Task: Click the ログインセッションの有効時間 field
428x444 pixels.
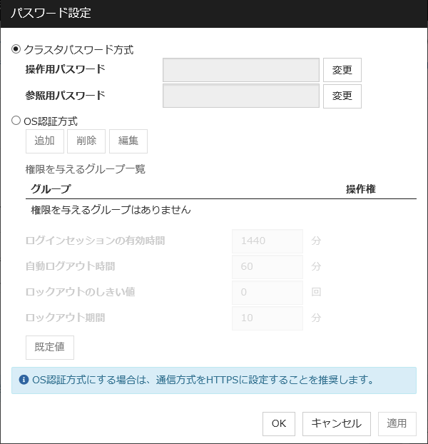Action: tap(267, 241)
